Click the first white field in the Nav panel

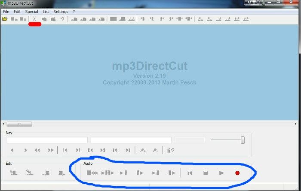pyautogui.click(x=47, y=140)
